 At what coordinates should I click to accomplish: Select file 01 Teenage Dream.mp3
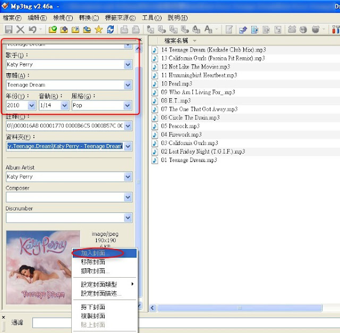click(x=189, y=160)
